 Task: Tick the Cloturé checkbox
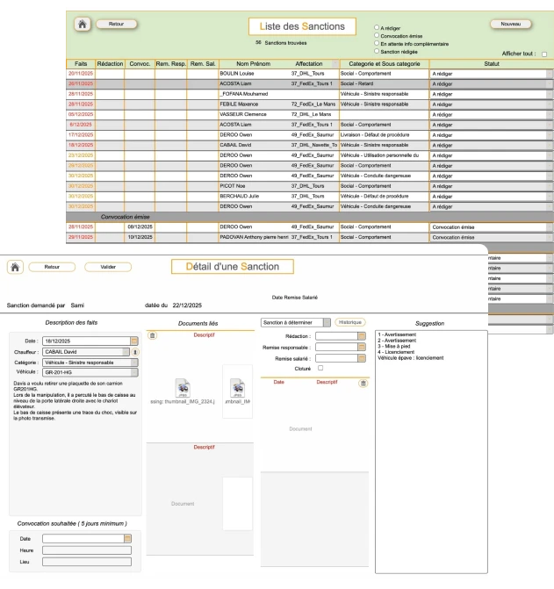(x=320, y=369)
